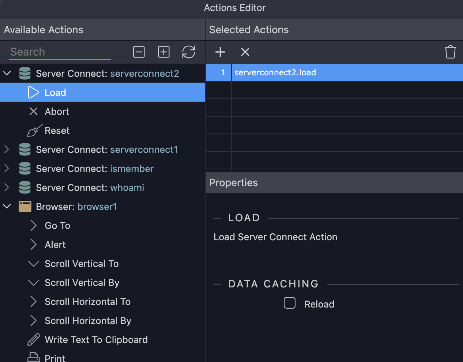Select the Load action in the tree

tap(102, 92)
